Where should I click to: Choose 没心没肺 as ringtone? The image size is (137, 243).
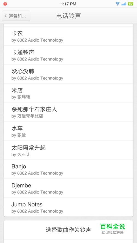coord(68,74)
